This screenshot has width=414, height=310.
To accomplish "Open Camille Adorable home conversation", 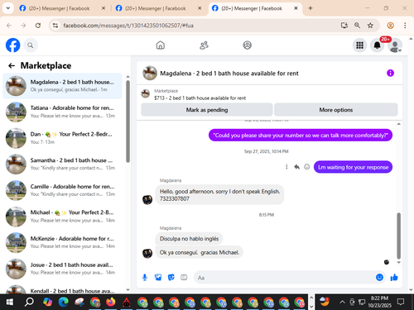I will coord(62,190).
